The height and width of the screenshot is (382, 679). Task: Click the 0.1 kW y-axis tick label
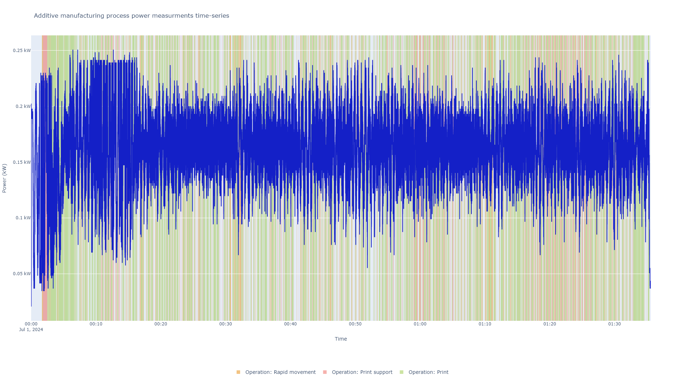tap(23, 218)
